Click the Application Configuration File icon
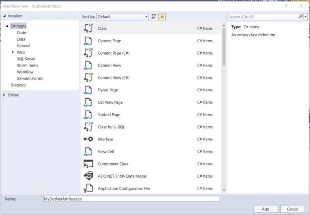This screenshot has width=310, height=215. 88,189
